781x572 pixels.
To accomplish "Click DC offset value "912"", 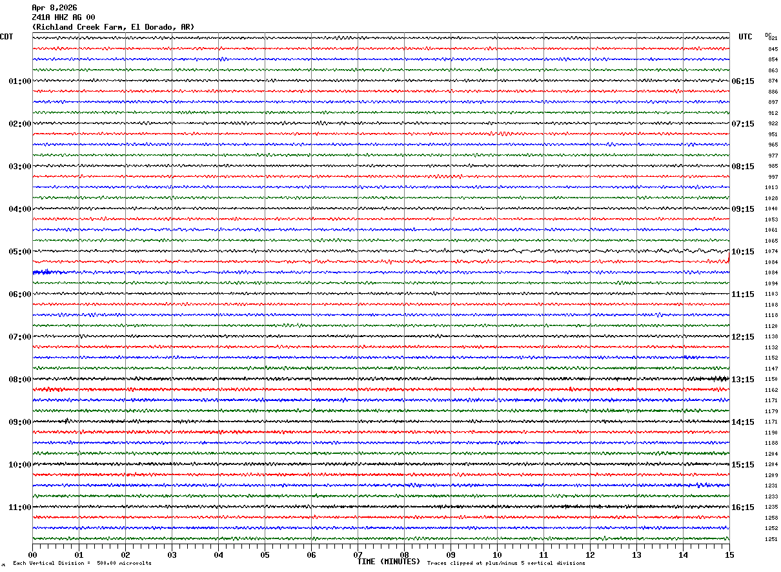I will [773, 113].
